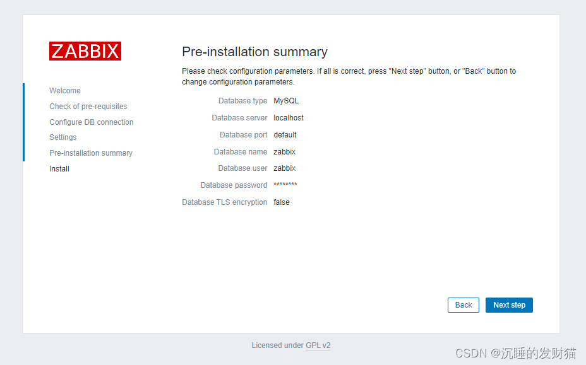Screen dimensions: 586x365
Task: Click the masked database password value
Action: pos(285,184)
